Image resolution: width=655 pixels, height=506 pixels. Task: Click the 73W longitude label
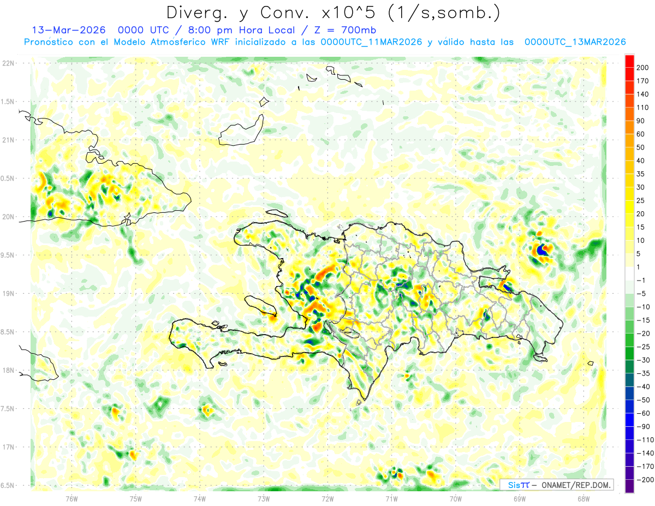point(264,498)
